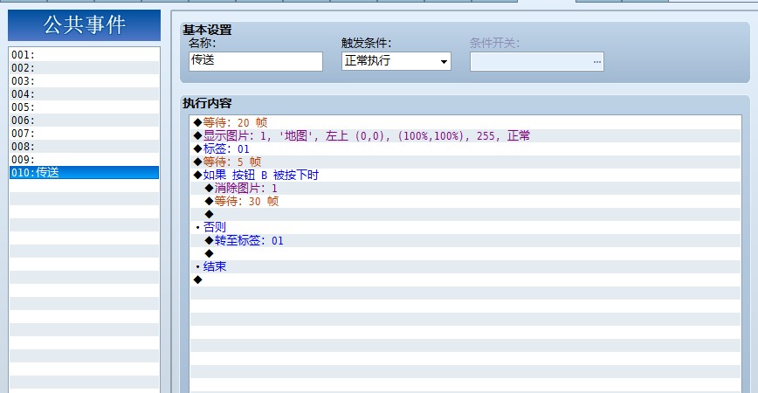Select the 等待: 20 帧 command line
Viewport: 758px width, 393px height.
(x=465, y=122)
